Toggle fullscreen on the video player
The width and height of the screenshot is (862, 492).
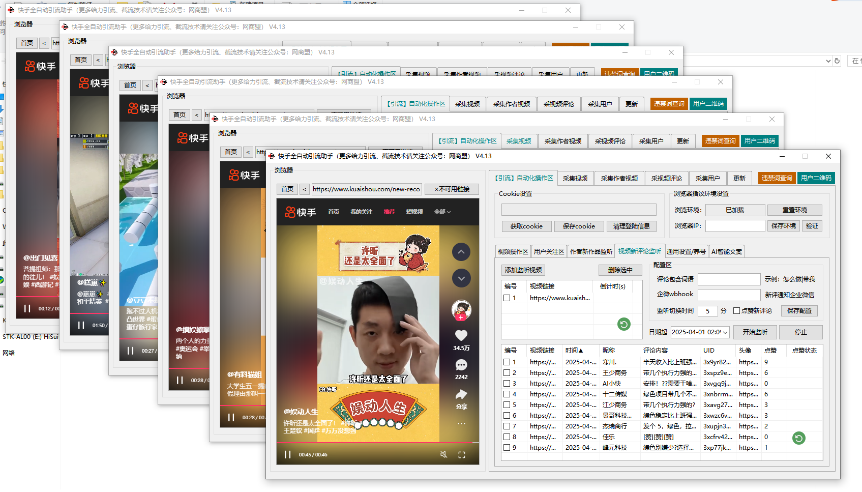pyautogui.click(x=462, y=455)
